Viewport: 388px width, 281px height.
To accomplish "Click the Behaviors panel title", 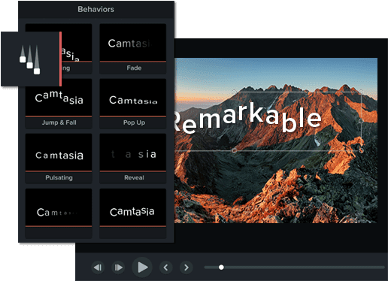I will pyautogui.click(x=96, y=9).
